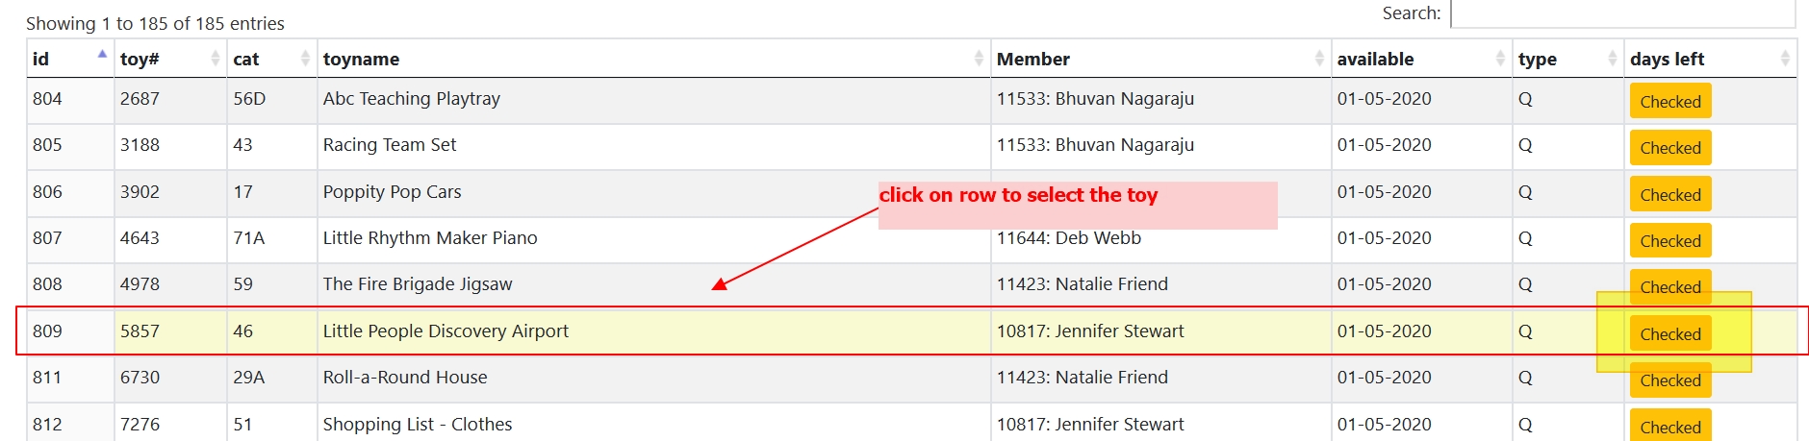The image size is (1809, 441).
Task: Sort table by id column arrow
Action: [x=102, y=56]
